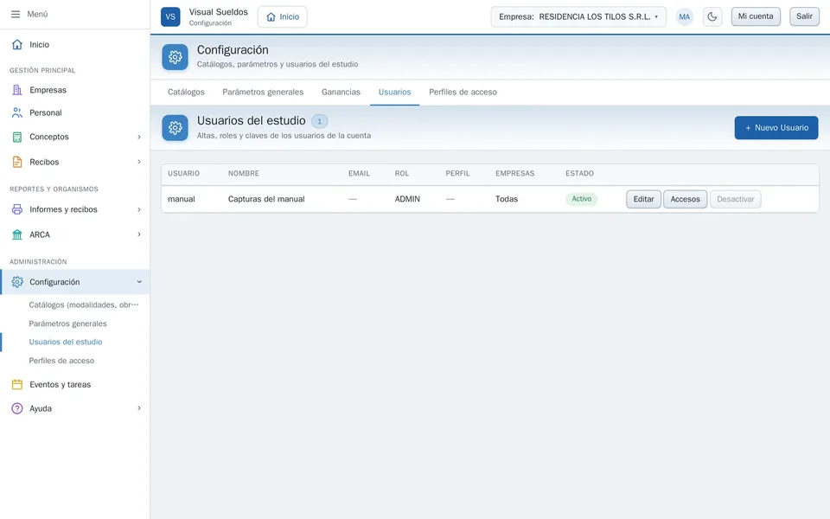This screenshot has width=830, height=519.
Task: Click the ESTADO column header
Action: click(579, 173)
